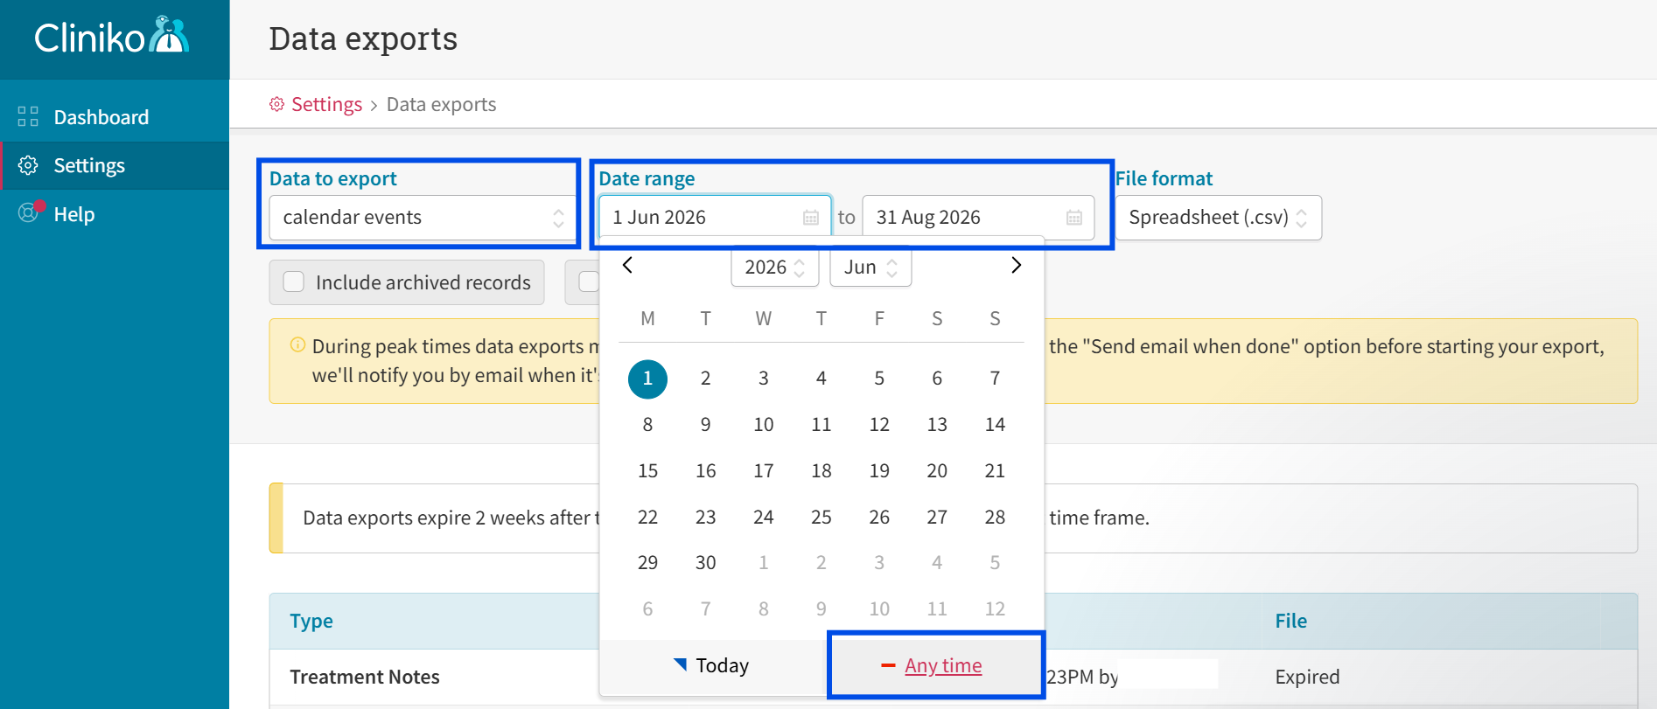Go to previous month in calendar

(627, 265)
